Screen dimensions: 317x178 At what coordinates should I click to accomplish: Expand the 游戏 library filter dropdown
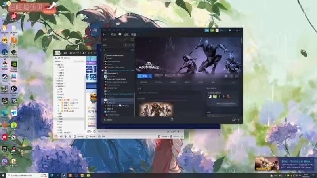click(113, 45)
